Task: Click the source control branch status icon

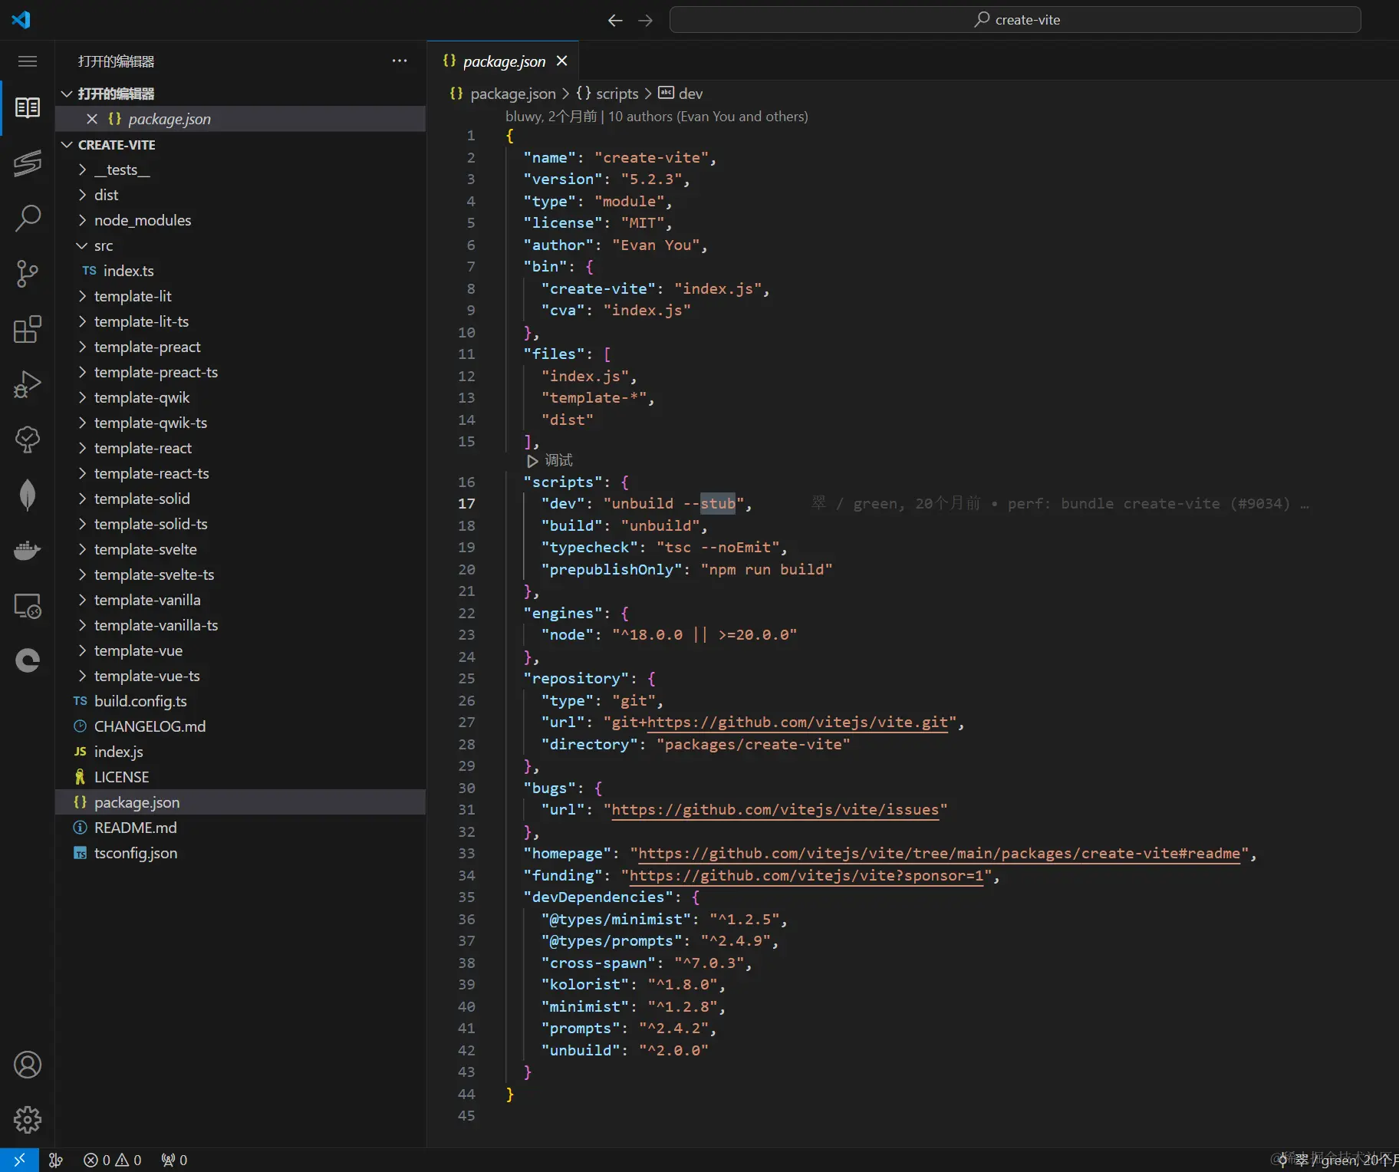Action: coord(56,1160)
